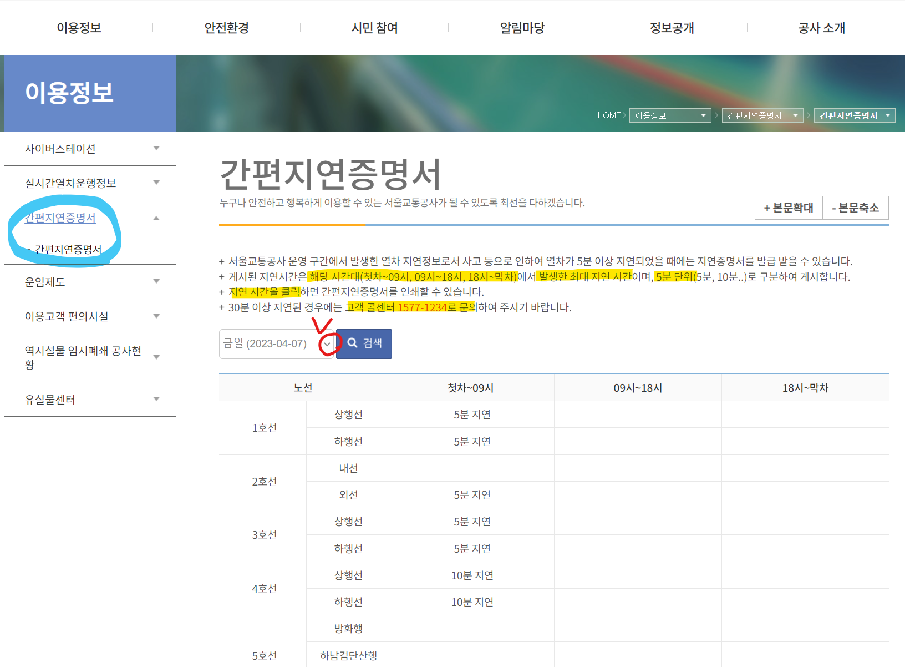Select the HOME breadcrumb link
This screenshot has height=667, width=905.
click(608, 115)
